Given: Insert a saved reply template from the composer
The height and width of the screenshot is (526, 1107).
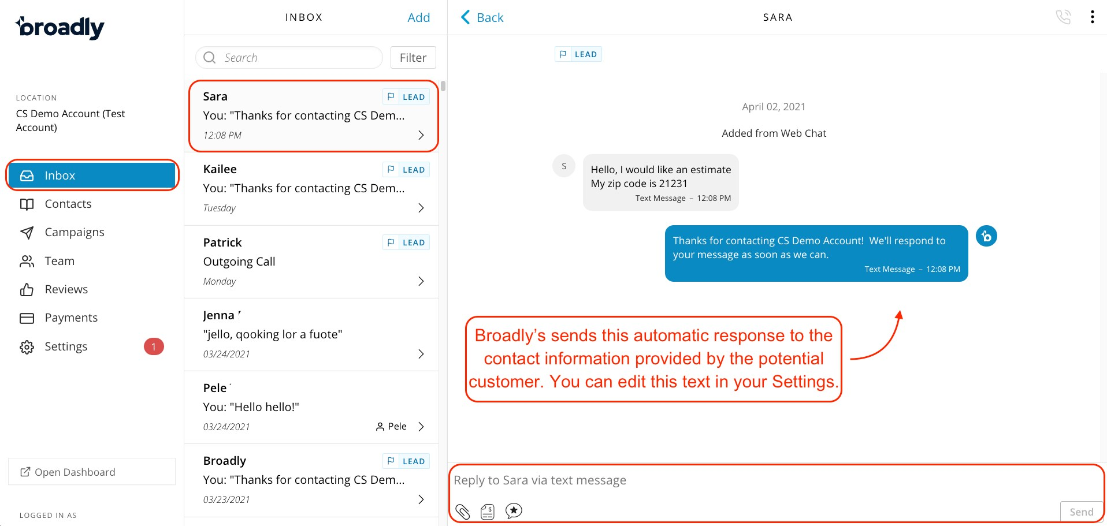Looking at the screenshot, I should pos(514,511).
